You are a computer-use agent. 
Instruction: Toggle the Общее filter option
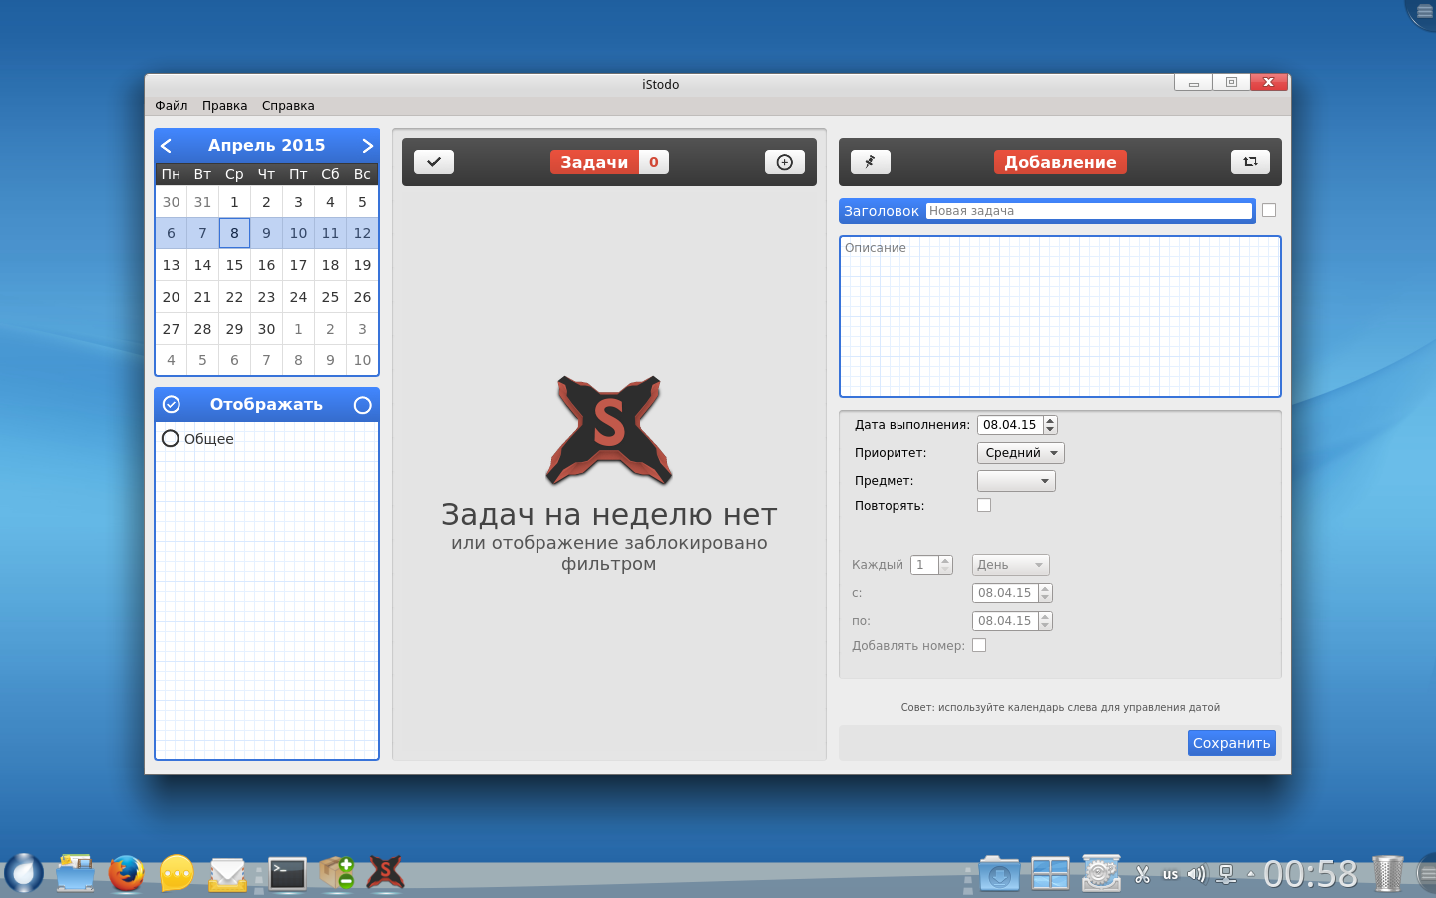tap(197, 439)
